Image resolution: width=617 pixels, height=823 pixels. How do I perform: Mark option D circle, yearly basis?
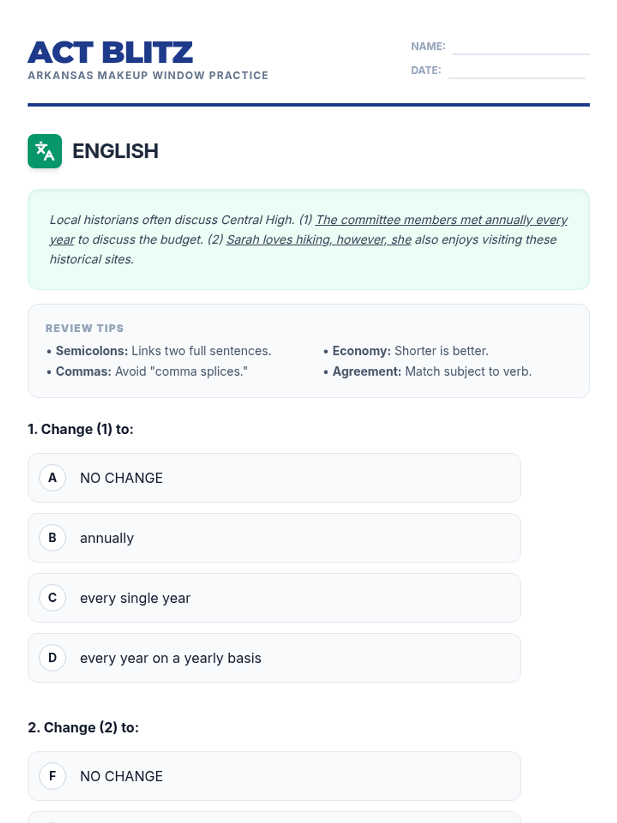tap(52, 657)
